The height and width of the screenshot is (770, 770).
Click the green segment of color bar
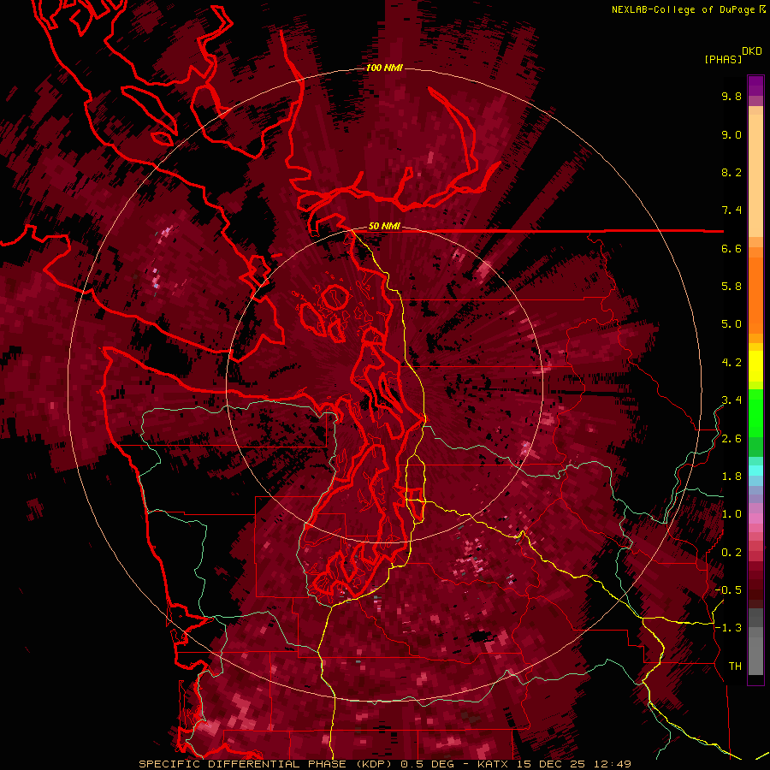click(x=755, y=413)
